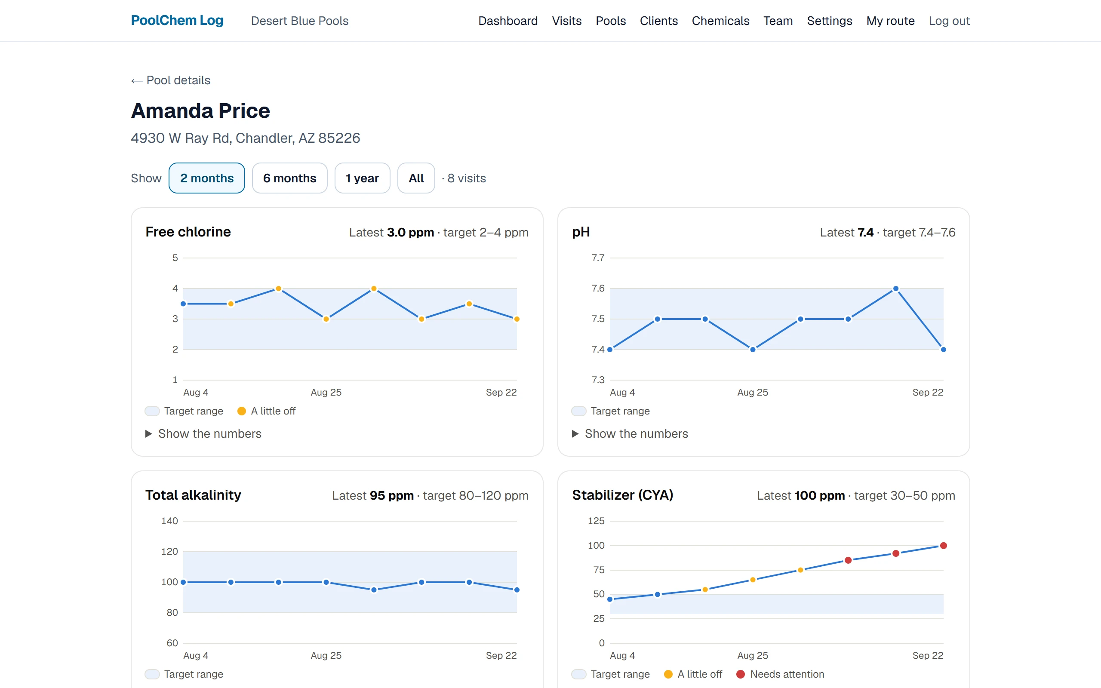The height and width of the screenshot is (688, 1101).
Task: Go back to Pool details
Action: click(x=171, y=80)
